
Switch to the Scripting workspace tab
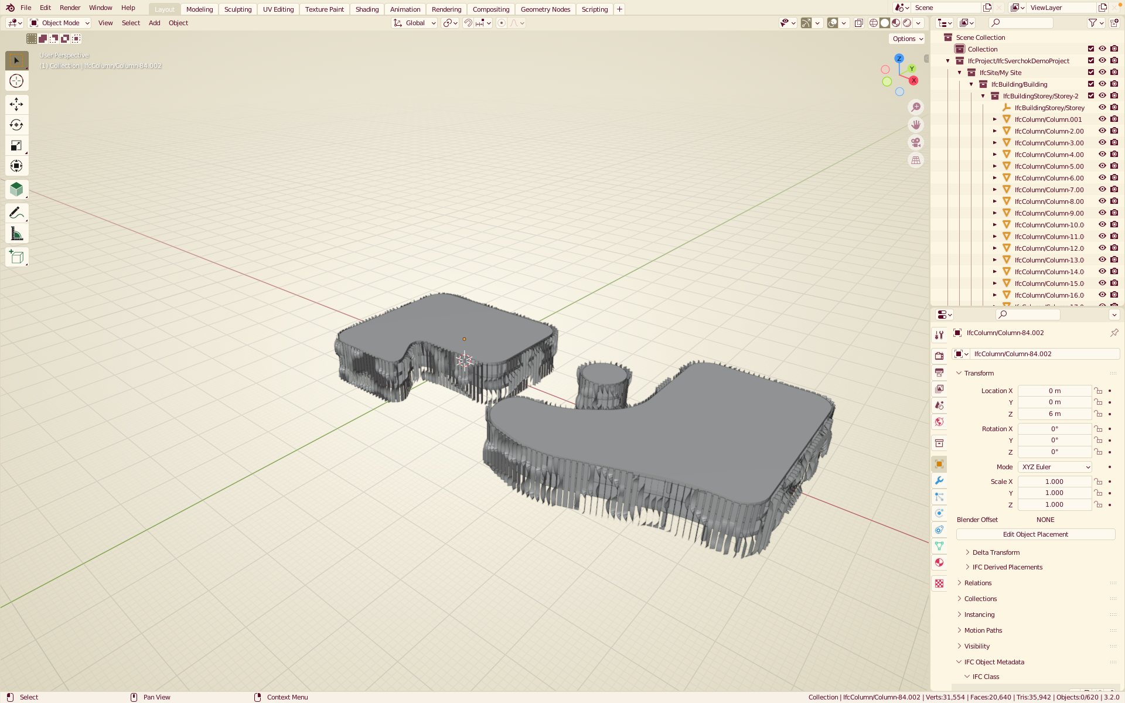[595, 9]
